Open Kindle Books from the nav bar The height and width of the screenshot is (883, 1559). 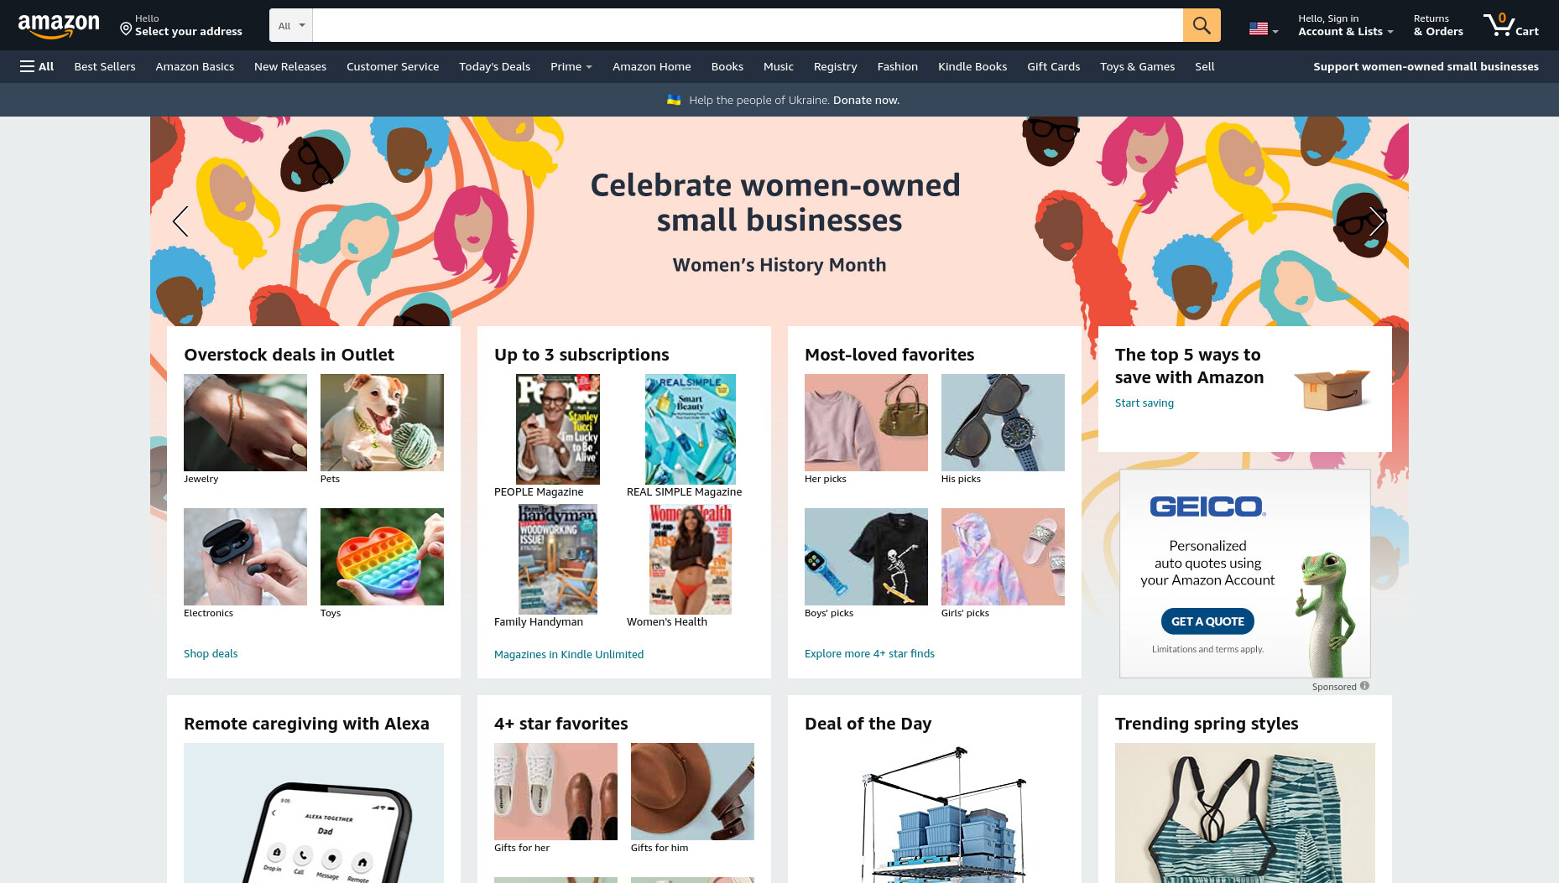972,66
